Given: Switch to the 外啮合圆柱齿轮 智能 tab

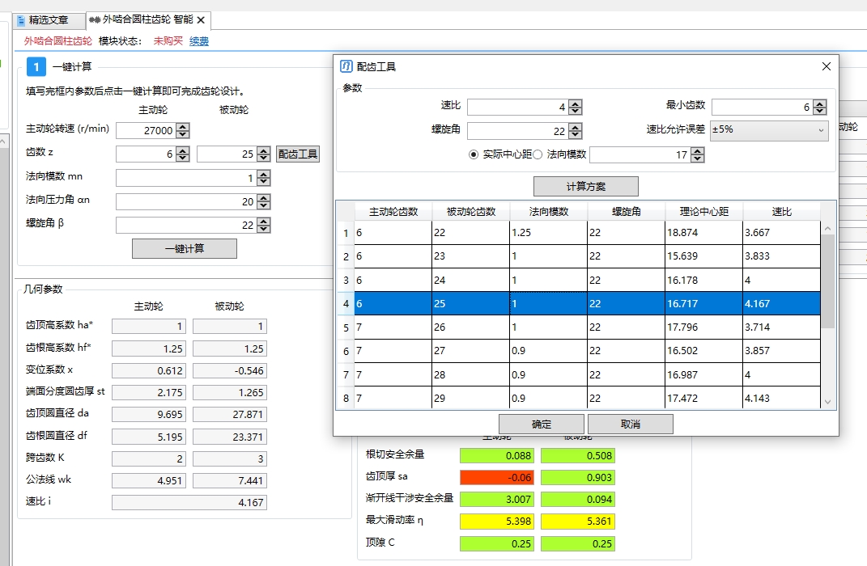Looking at the screenshot, I should point(147,20).
